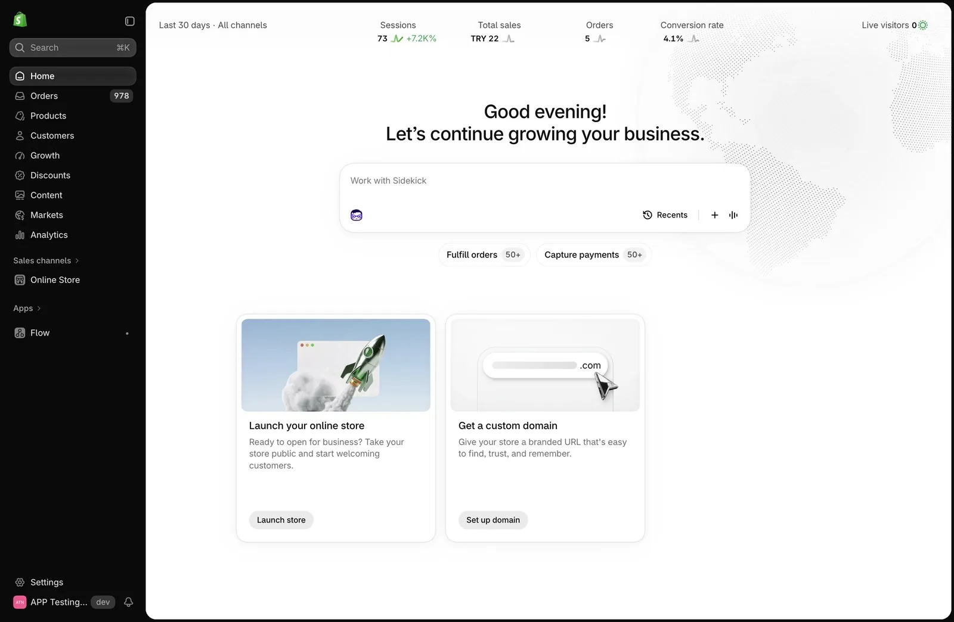
Task: View the Sessions metric
Action: (x=407, y=32)
